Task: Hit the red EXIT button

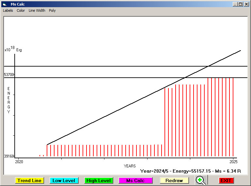Action: (226, 180)
